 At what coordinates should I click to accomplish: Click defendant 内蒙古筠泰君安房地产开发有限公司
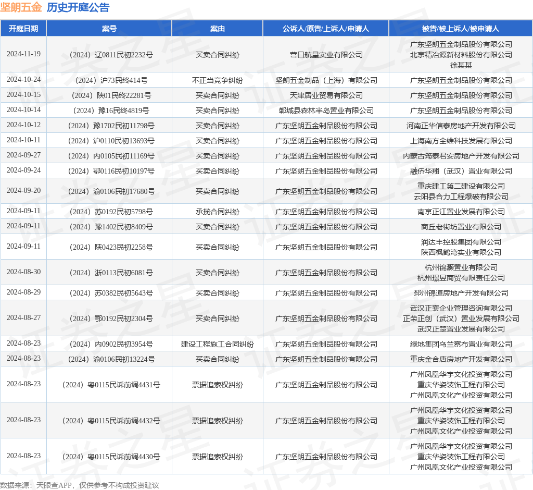[461, 156]
